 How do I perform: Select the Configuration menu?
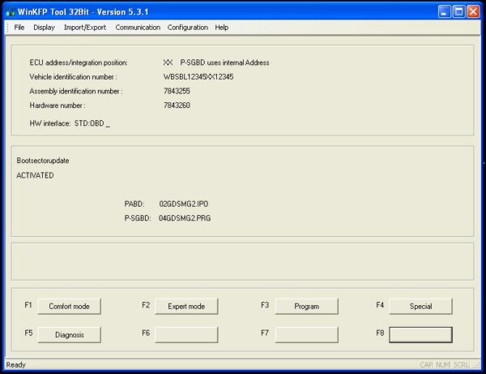coord(187,28)
